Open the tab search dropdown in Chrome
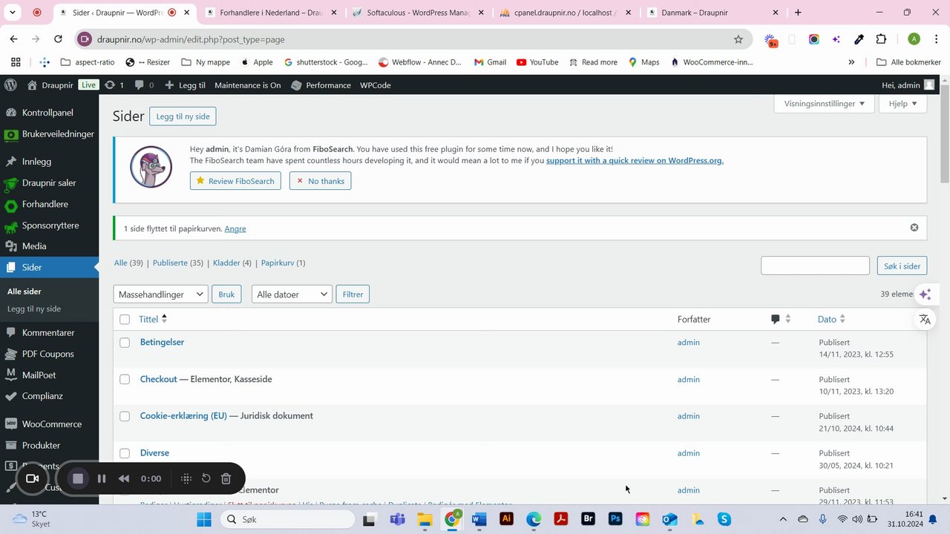Image resolution: width=950 pixels, height=534 pixels. coord(13,13)
